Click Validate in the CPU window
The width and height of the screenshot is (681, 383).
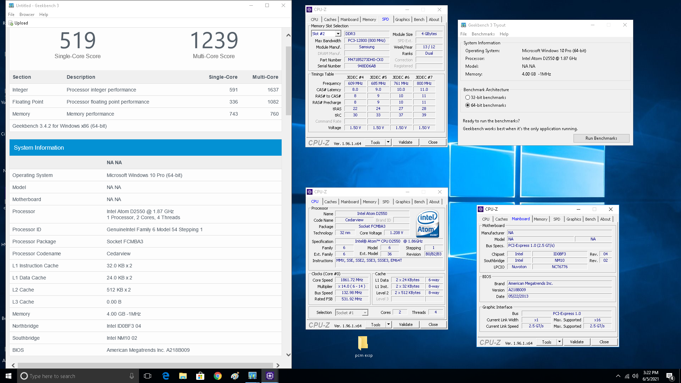(x=406, y=324)
